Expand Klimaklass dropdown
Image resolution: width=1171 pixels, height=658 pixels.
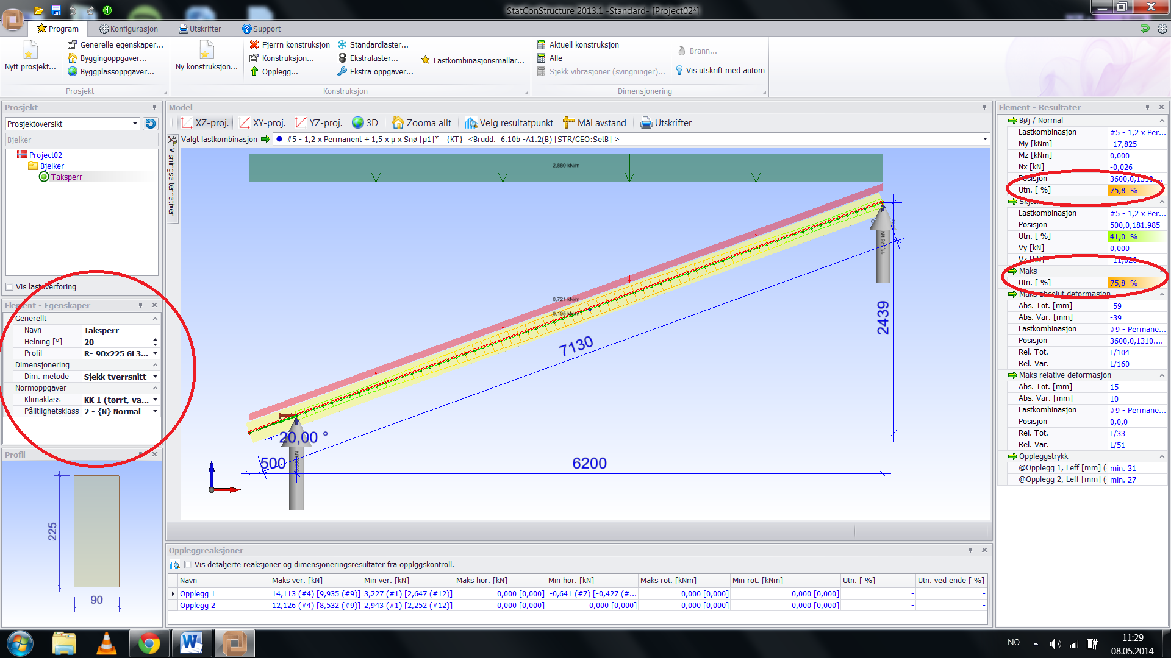point(155,400)
